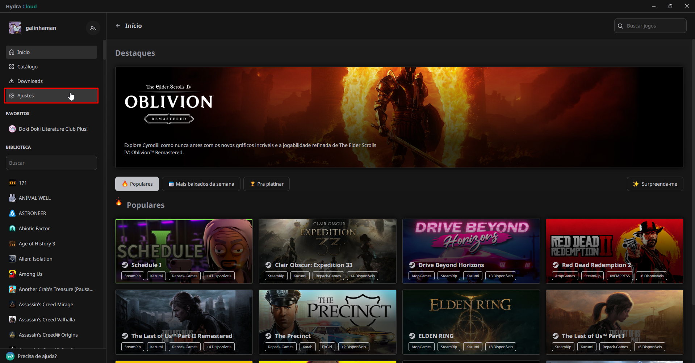Switch to Mais baixados da semana tab
Viewport: 695px width, 363px height.
(x=201, y=184)
